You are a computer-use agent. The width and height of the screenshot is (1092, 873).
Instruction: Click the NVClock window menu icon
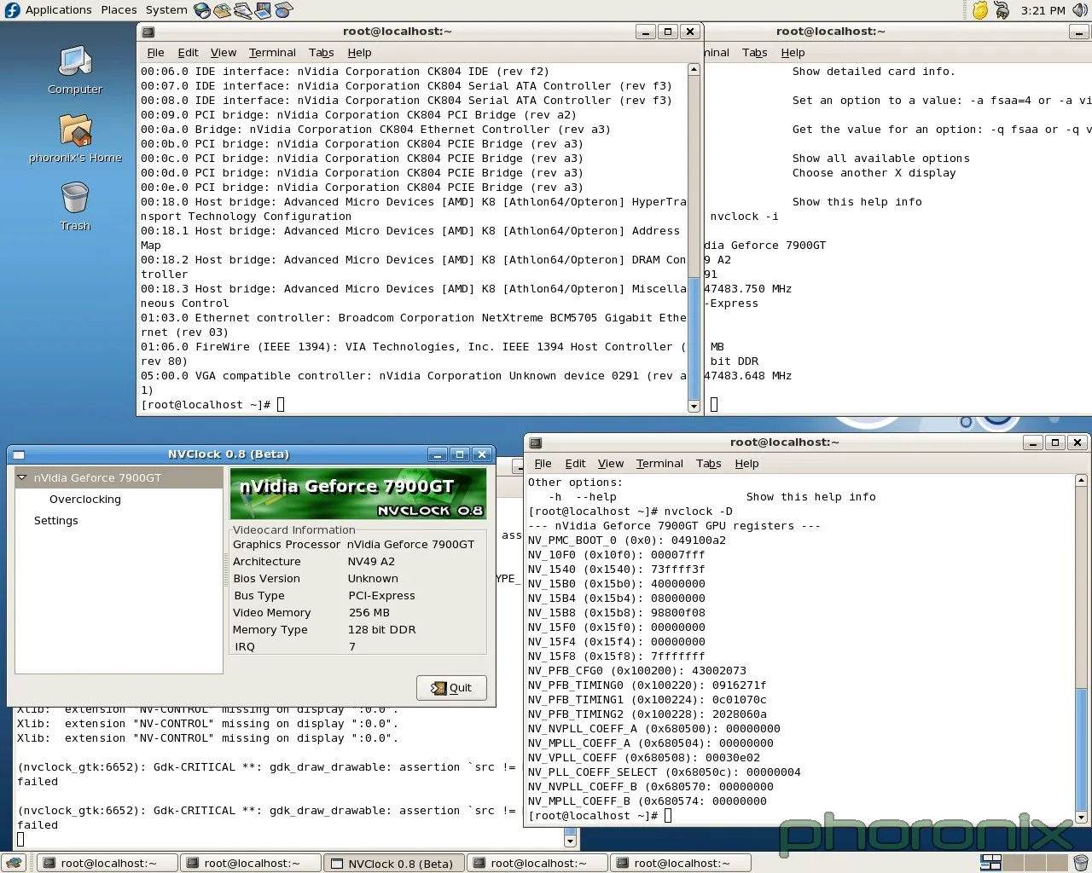click(19, 454)
